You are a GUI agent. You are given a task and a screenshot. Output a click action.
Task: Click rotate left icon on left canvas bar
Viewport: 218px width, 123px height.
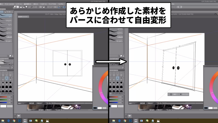pyautogui.click(x=49, y=103)
